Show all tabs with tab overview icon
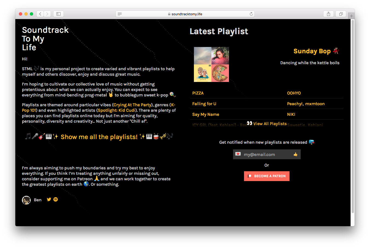 [340, 14]
